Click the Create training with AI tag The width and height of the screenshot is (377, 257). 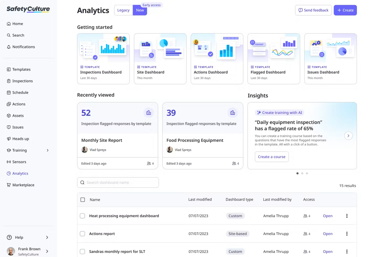pyautogui.click(x=280, y=112)
